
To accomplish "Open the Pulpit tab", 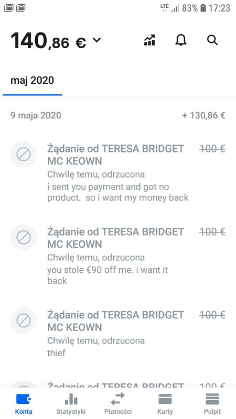I will tap(212, 403).
